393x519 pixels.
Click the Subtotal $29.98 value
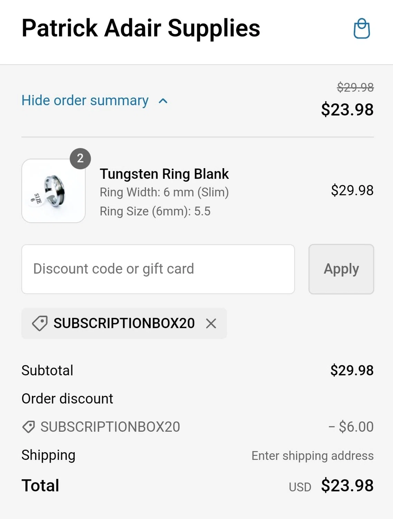click(x=352, y=371)
